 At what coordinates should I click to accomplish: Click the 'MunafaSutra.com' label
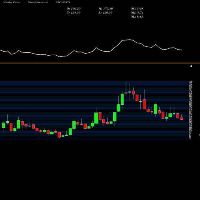coord(38,2)
